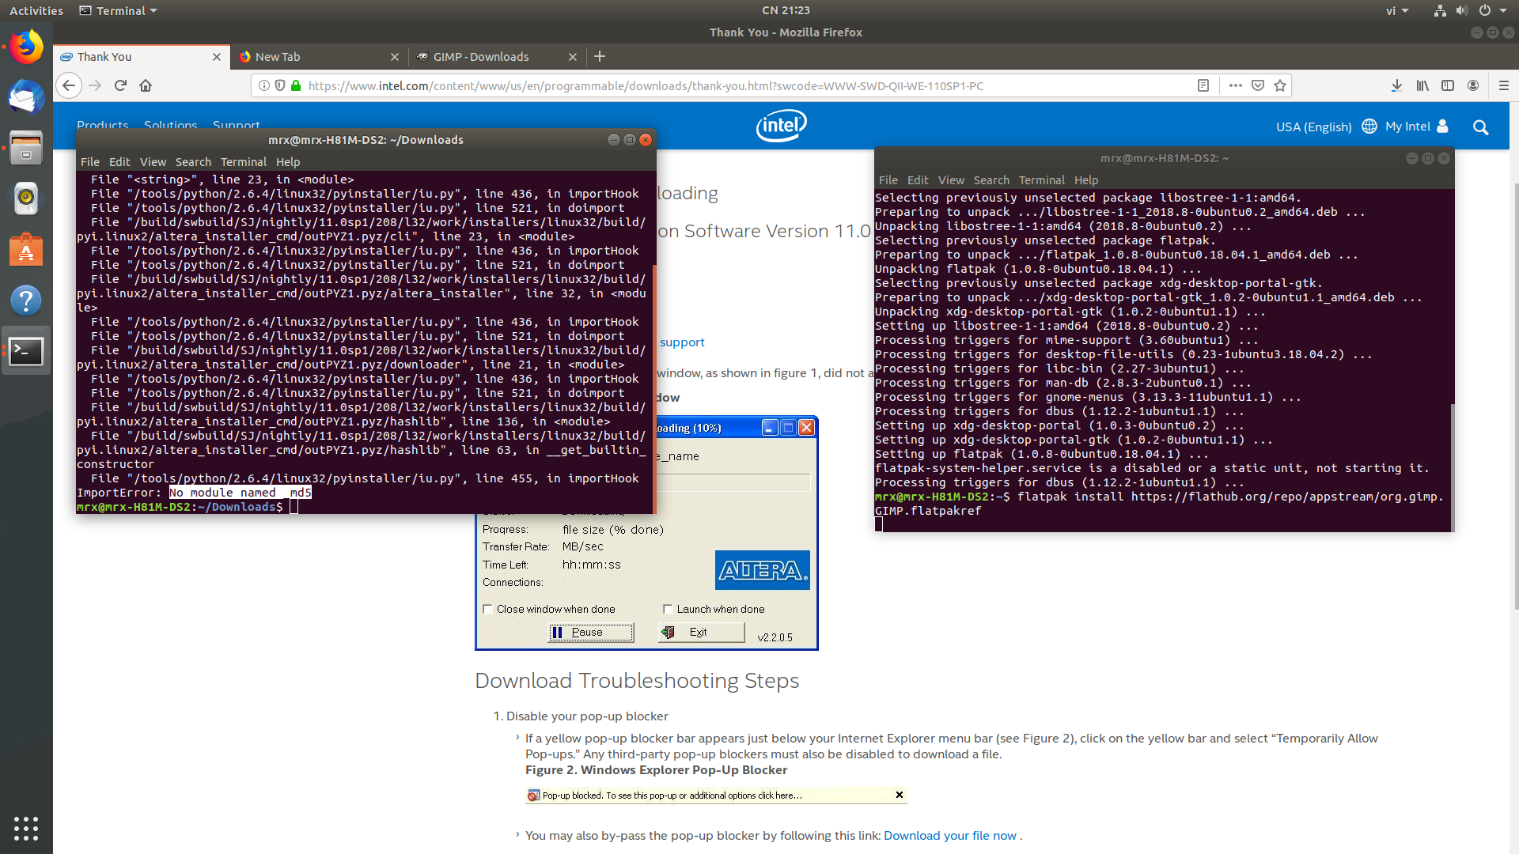Open system status menu
This screenshot has height=854, width=1519.
(x=1470, y=10)
